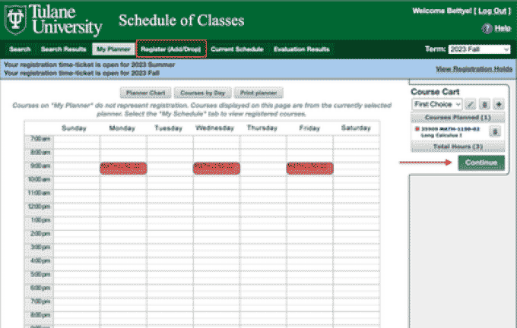Click the Thursday column header
The image size is (517, 328).
click(262, 128)
